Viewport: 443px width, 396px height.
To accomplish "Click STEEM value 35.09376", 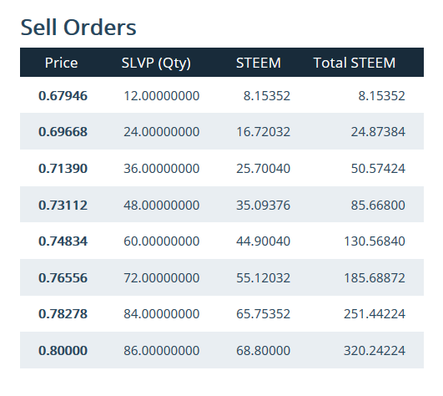I will [x=264, y=205].
